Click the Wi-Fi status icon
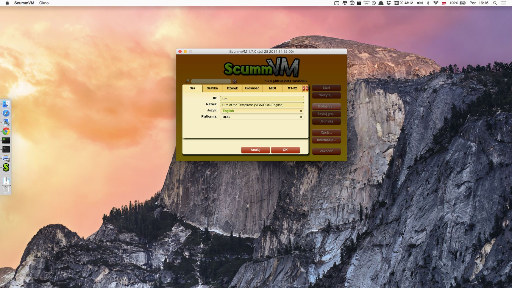512x288 pixels. coord(436,3)
